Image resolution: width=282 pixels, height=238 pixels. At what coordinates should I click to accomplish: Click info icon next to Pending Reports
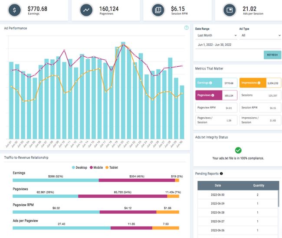point(222,174)
